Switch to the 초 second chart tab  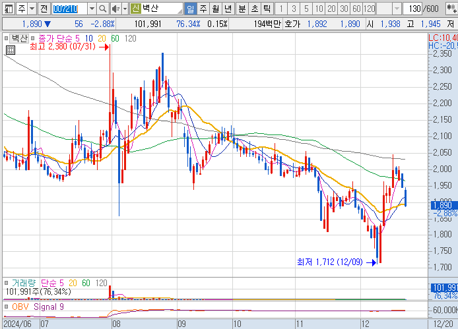pos(255,9)
